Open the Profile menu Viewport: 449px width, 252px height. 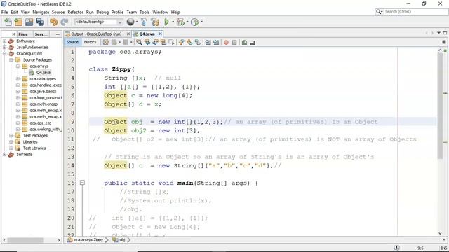(117, 12)
